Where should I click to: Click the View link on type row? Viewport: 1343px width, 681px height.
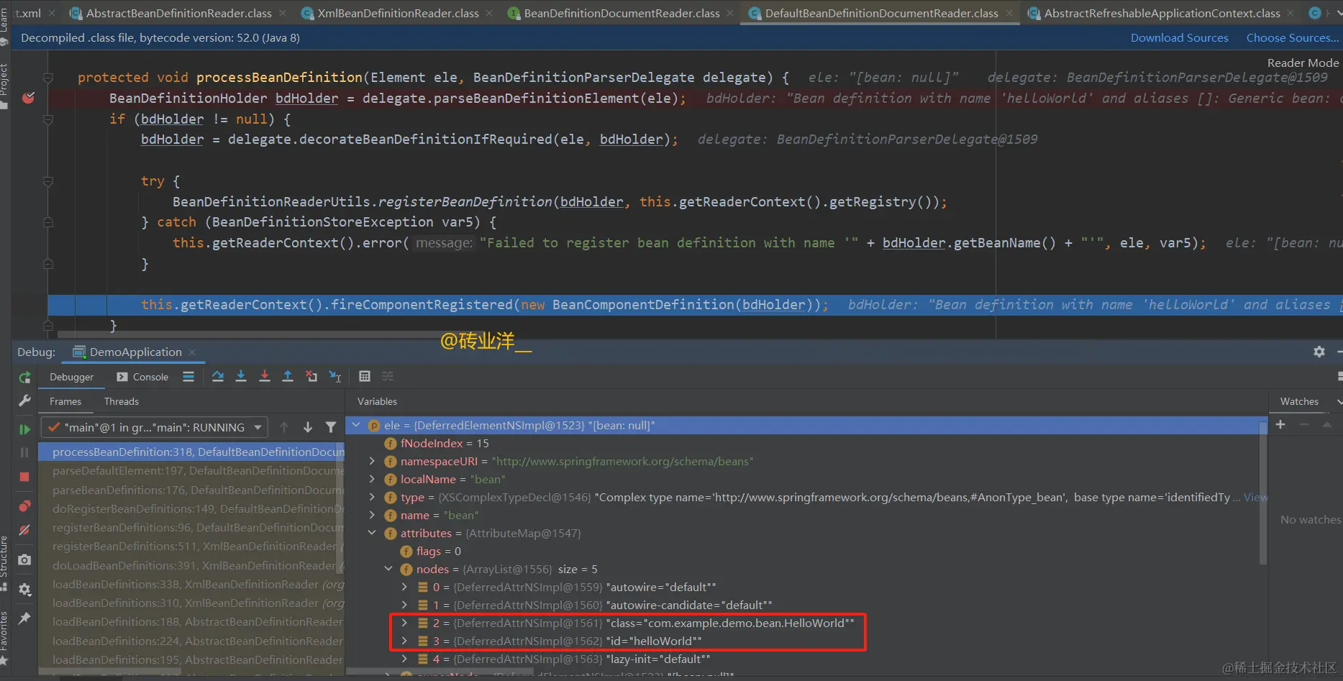pyautogui.click(x=1255, y=497)
